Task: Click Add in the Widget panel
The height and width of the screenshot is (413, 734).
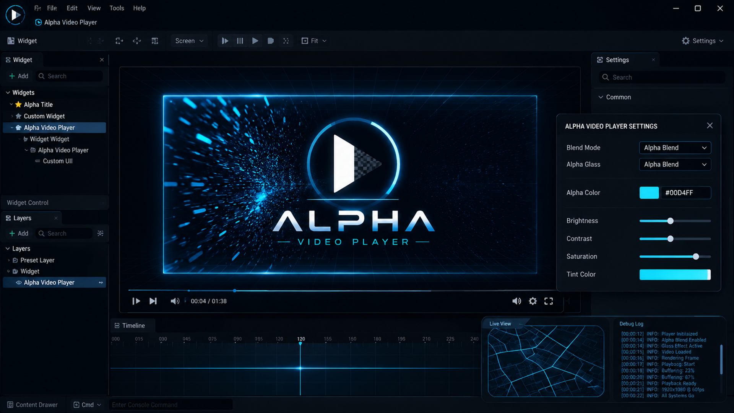Action: click(19, 76)
